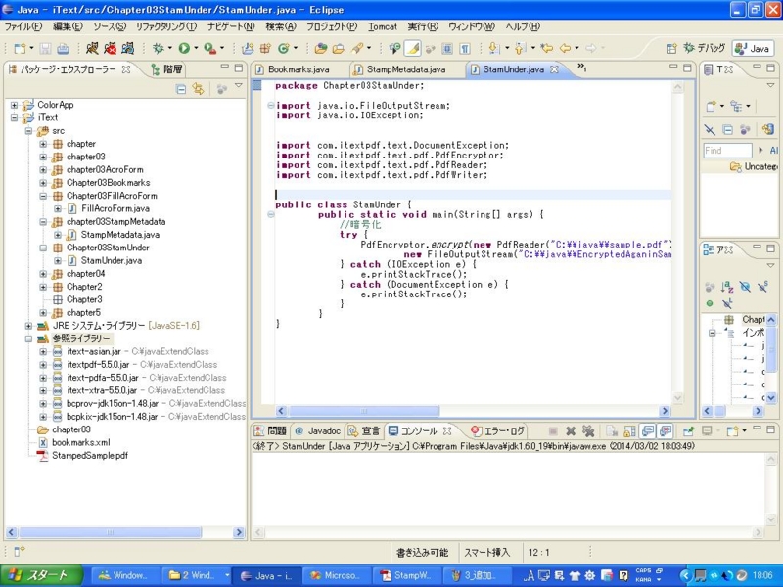
Task: Toggle Show Whitespace Characters pilcrow icon
Action: [465, 48]
